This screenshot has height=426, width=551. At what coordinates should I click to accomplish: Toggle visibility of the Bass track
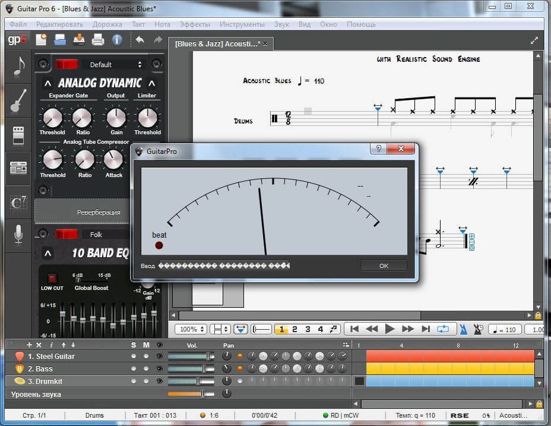click(x=160, y=368)
